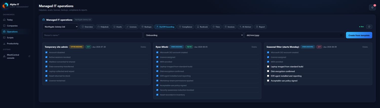Open the Backups tab
Viewport: 380px width, 108px height.
click(146, 27)
